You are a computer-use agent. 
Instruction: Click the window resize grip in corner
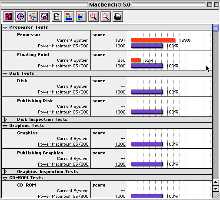[216, 195]
